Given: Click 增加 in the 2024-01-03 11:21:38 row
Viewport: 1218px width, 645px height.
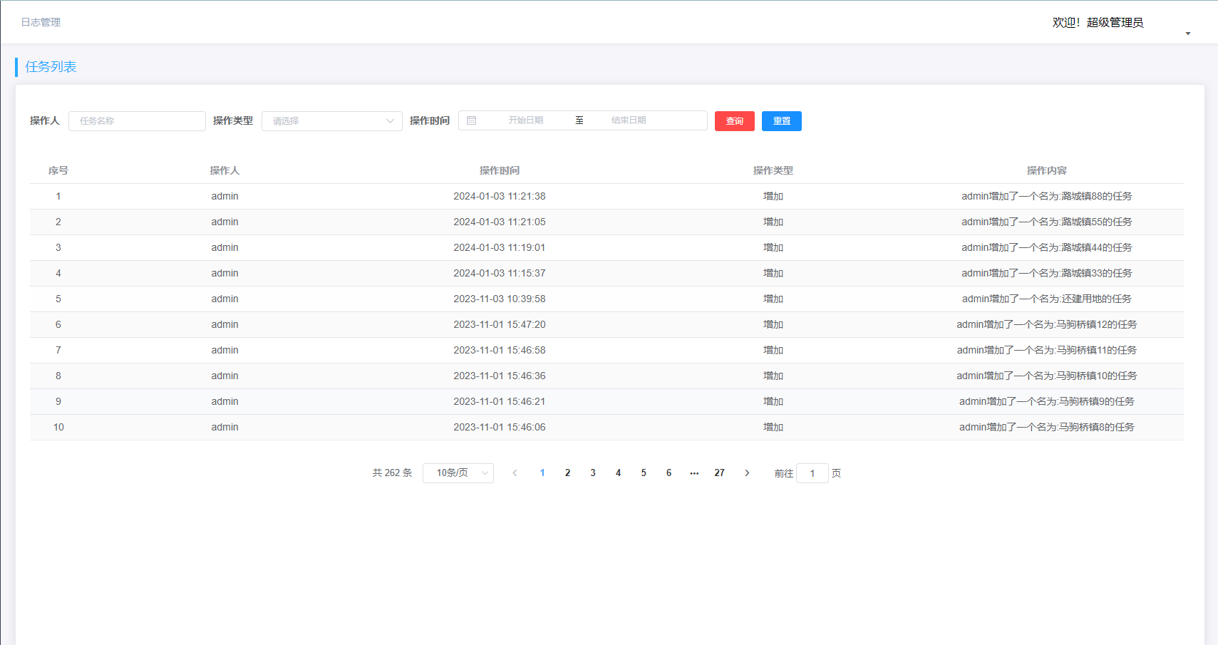Looking at the screenshot, I should tap(773, 196).
